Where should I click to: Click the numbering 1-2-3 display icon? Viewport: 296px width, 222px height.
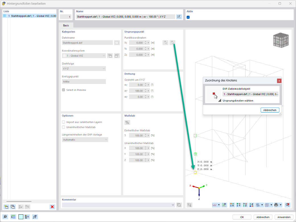pos(215,205)
